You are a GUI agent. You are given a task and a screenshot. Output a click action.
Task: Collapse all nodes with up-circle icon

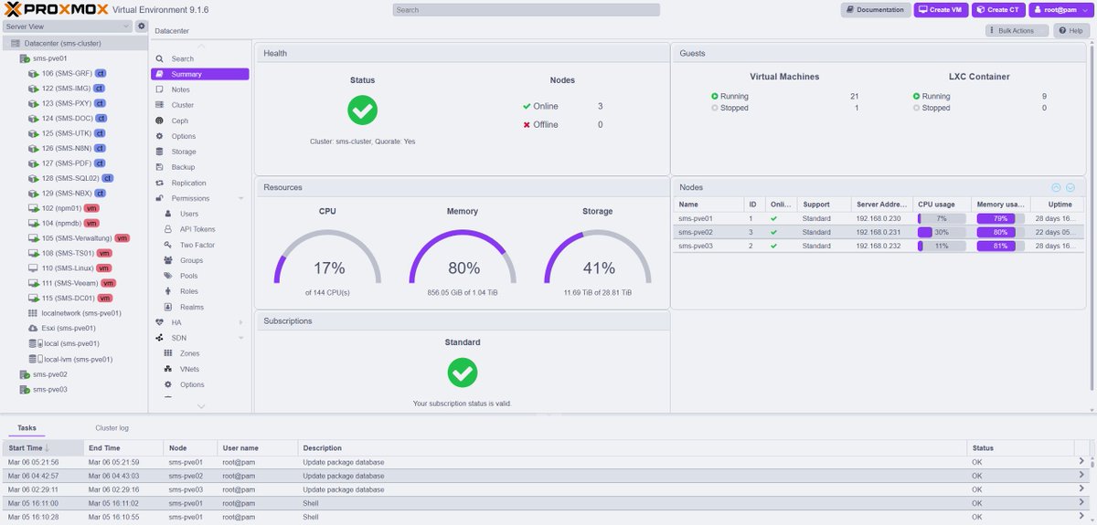[1058, 187]
